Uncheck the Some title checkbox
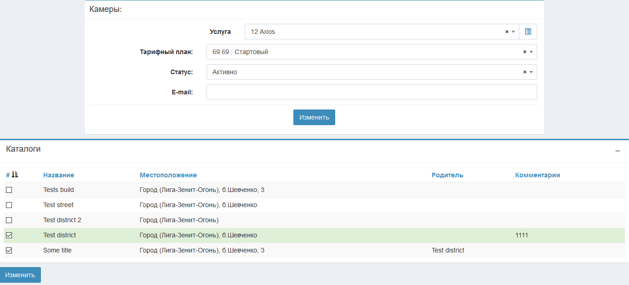 (x=9, y=251)
